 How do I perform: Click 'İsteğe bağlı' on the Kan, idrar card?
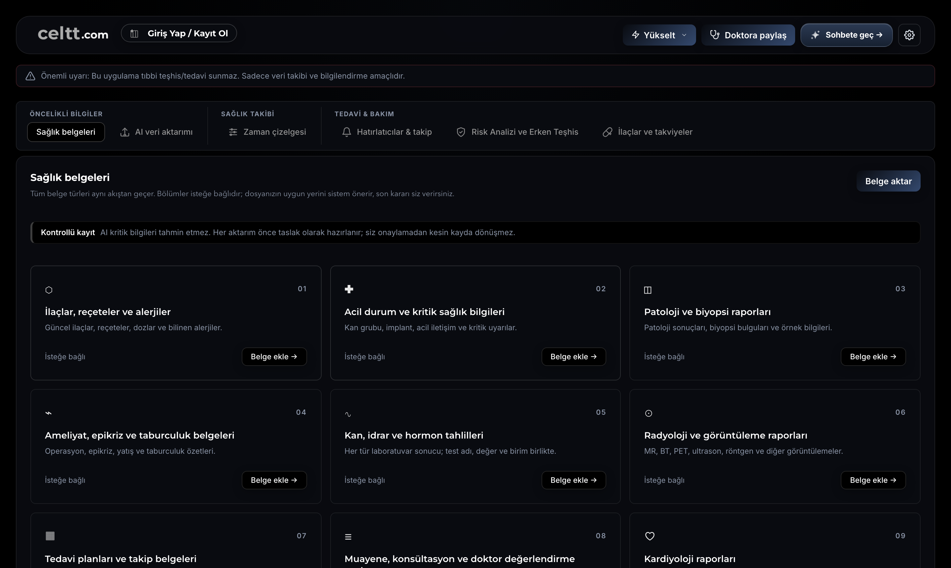[364, 480]
